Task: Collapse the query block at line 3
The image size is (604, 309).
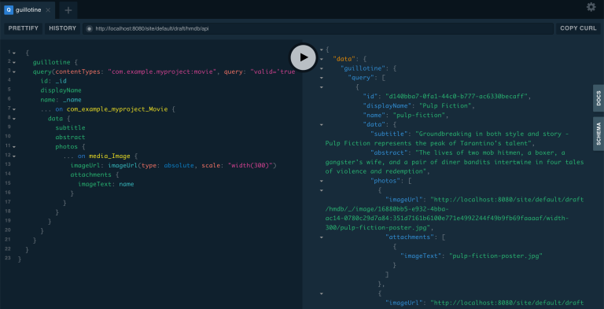Action: point(14,72)
